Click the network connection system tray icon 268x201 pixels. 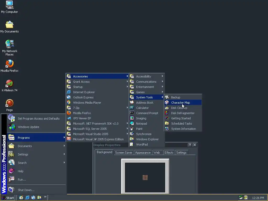pos(241,198)
